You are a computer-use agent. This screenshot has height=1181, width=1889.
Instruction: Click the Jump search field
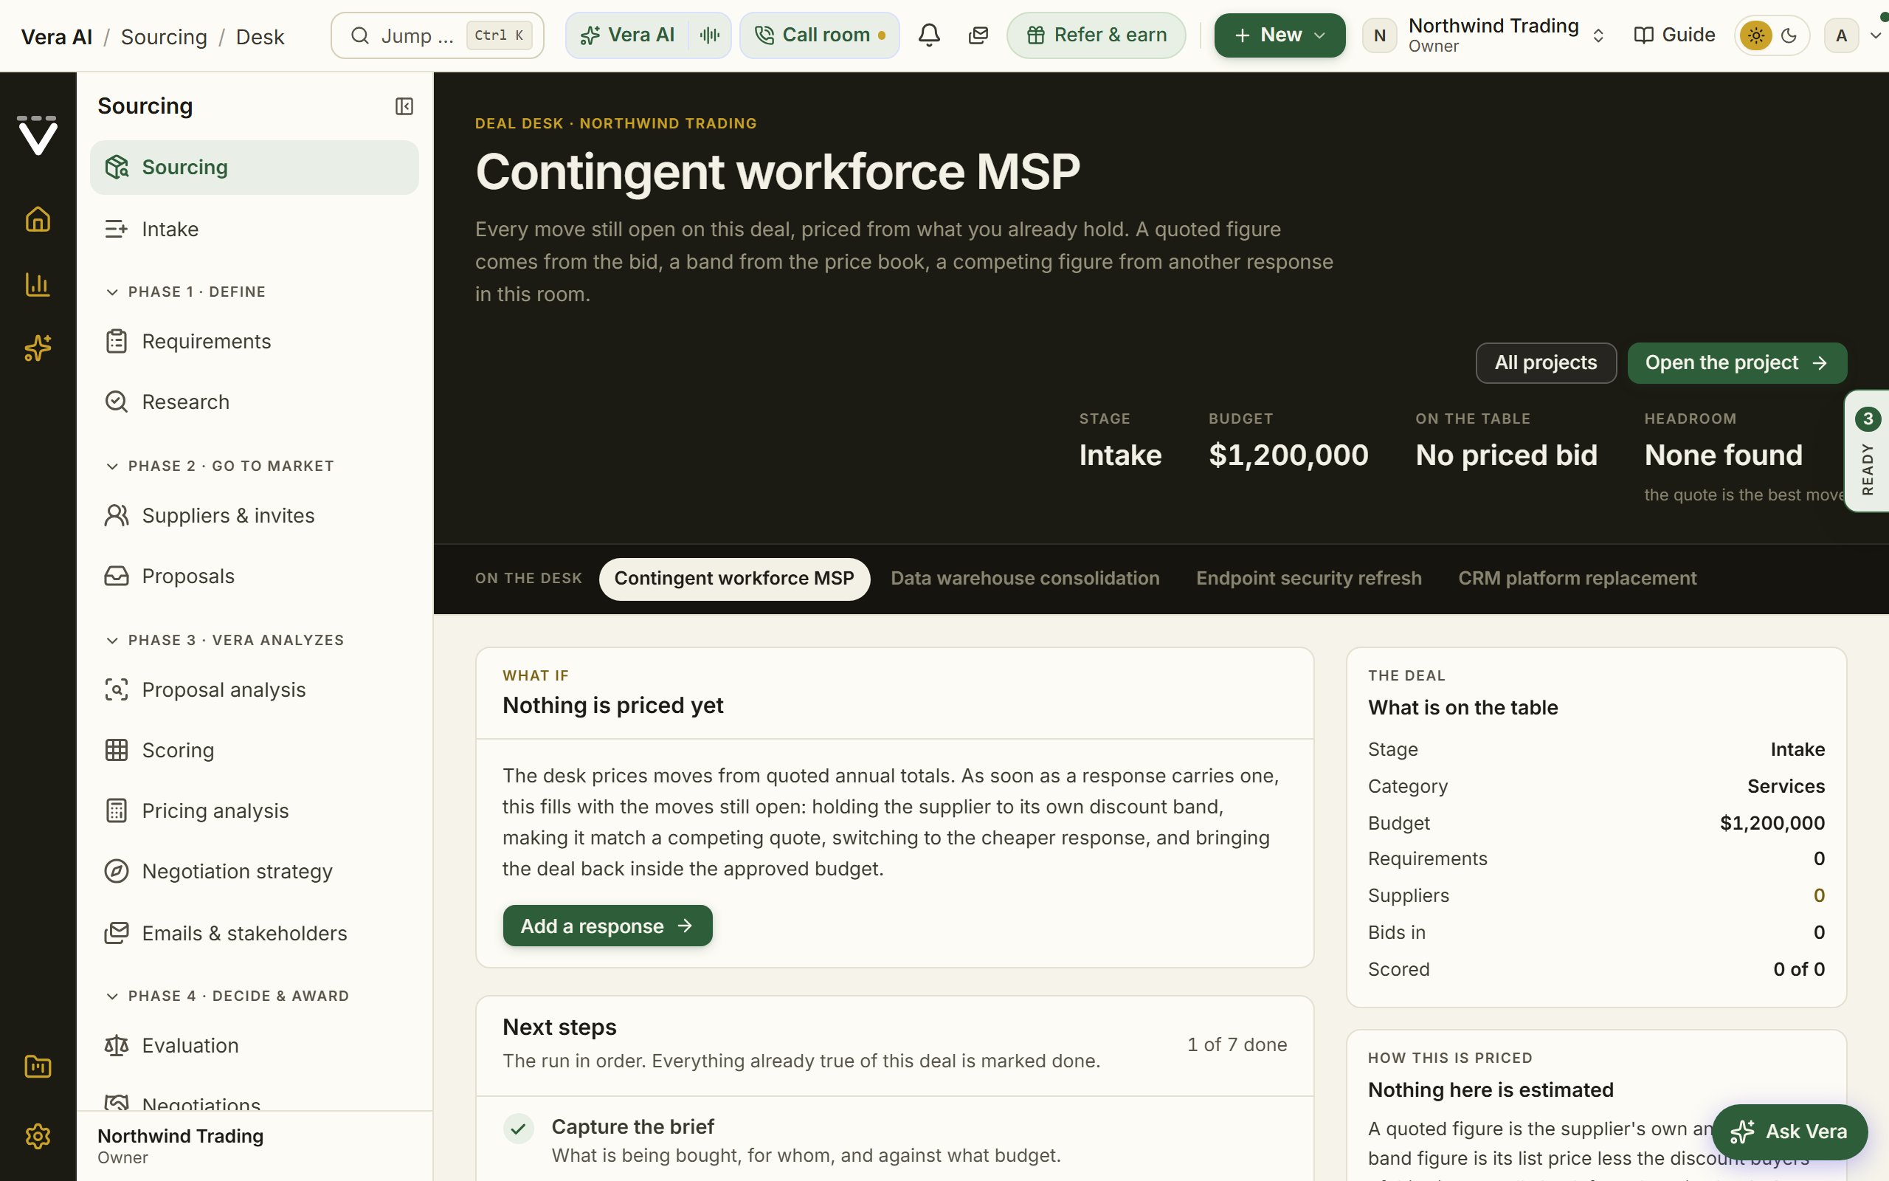coord(437,35)
